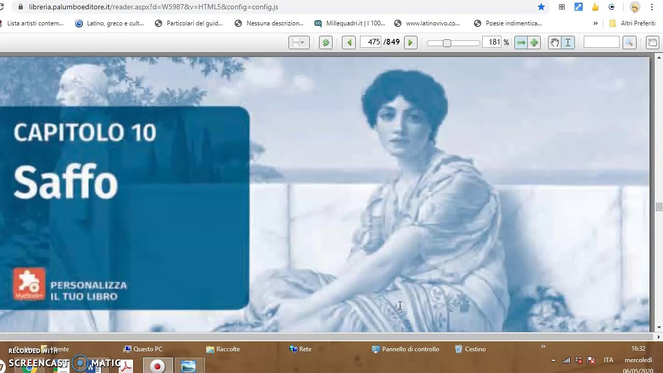Open 'Questo PC' from the taskbar toolbar

pyautogui.click(x=143, y=349)
